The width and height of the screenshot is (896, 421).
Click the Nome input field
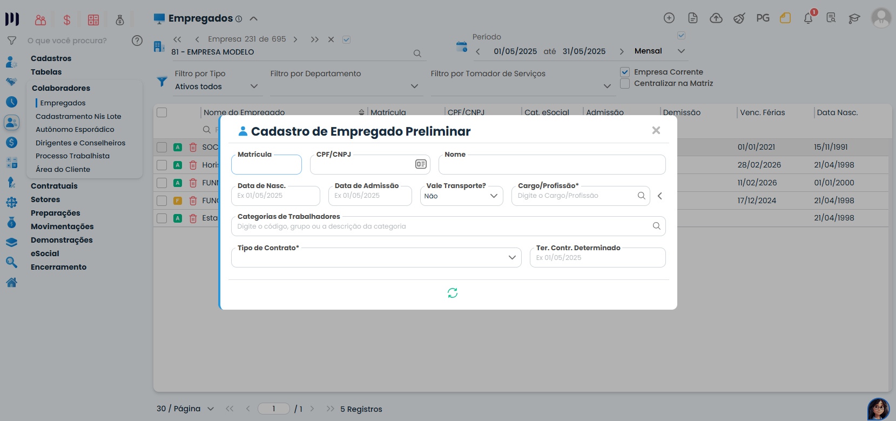pos(551,165)
